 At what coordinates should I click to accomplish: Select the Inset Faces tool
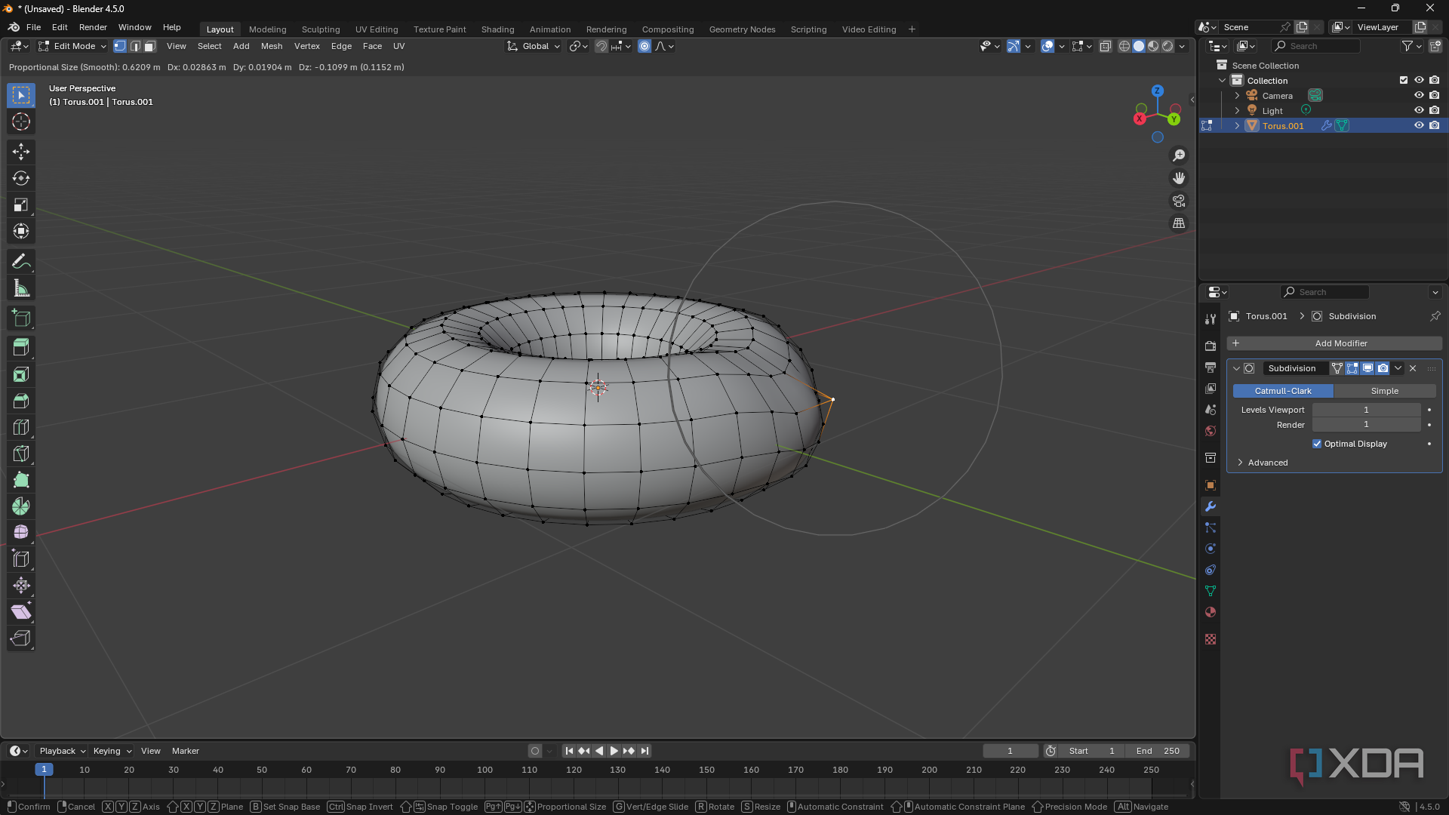pyautogui.click(x=21, y=374)
